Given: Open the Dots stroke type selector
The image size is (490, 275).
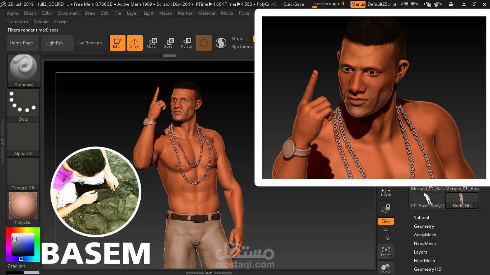Looking at the screenshot, I should click(x=23, y=105).
